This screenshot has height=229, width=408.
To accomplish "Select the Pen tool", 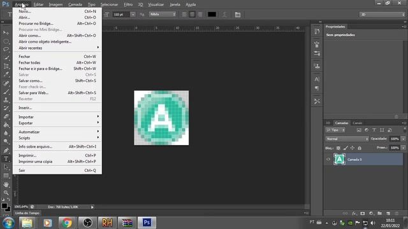I will click(6, 150).
